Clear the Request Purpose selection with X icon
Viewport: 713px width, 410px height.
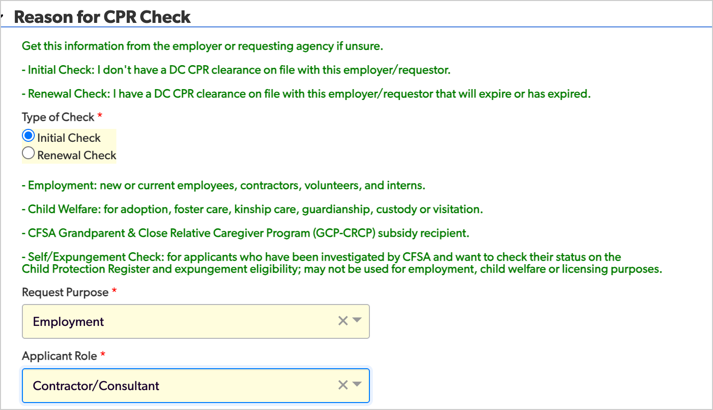click(343, 321)
